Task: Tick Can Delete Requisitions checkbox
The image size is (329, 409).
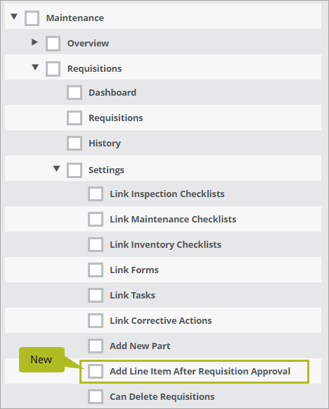Action: click(96, 396)
